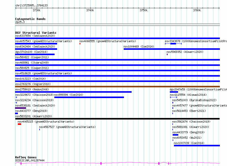Click the 2p25.3 cytogenetic band label
The width and height of the screenshot is (227, 166).
(x=20, y=22)
